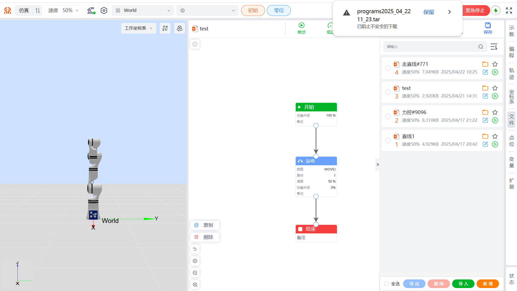
Task: Click the hexagon settings icon in top bar
Action: coord(104,10)
